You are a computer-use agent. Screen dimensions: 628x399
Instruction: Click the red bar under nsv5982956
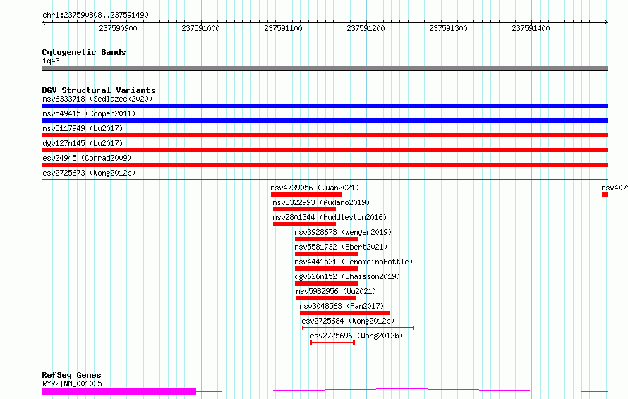(x=326, y=298)
